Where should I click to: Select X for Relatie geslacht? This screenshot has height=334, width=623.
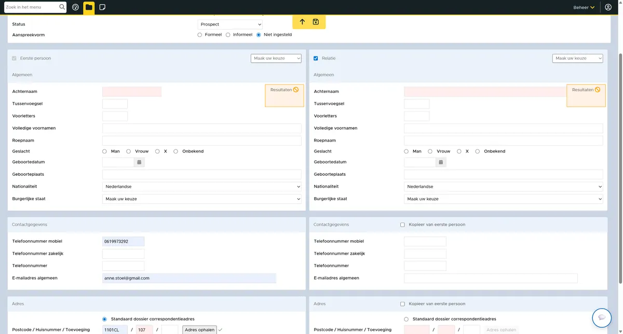click(x=459, y=151)
